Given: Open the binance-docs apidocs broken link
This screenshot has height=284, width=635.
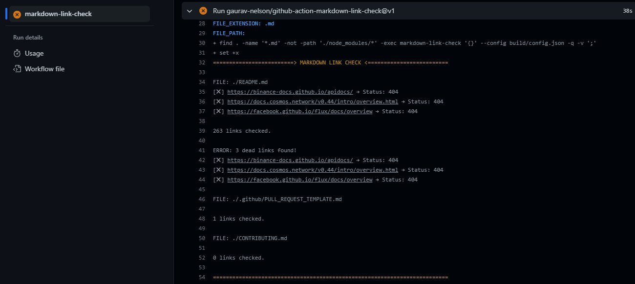Looking at the screenshot, I should 291,92.
